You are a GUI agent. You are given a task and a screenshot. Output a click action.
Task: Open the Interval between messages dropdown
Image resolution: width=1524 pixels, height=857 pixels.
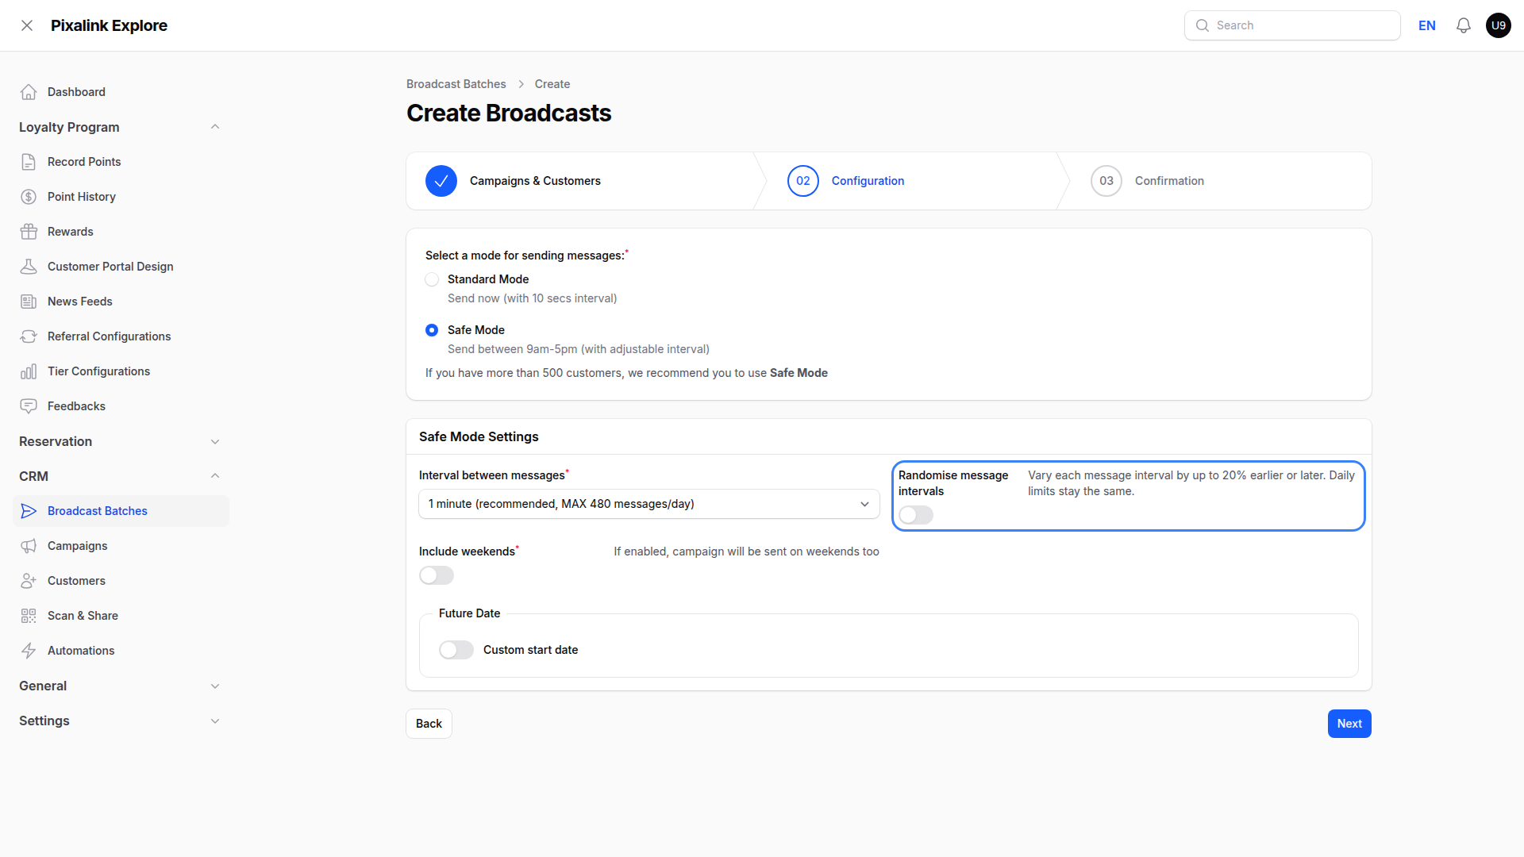649,504
